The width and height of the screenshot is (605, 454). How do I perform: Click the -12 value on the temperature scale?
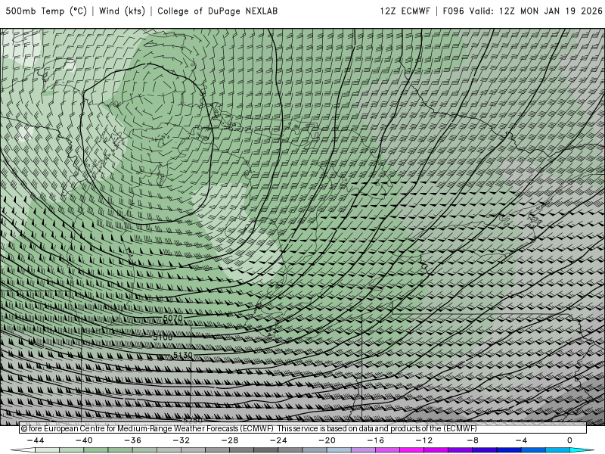(424, 440)
